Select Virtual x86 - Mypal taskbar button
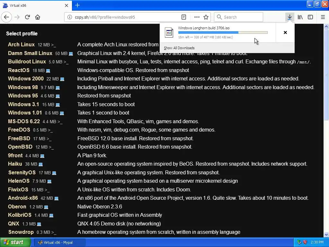Image resolution: width=329 pixels, height=247 pixels. point(59,242)
